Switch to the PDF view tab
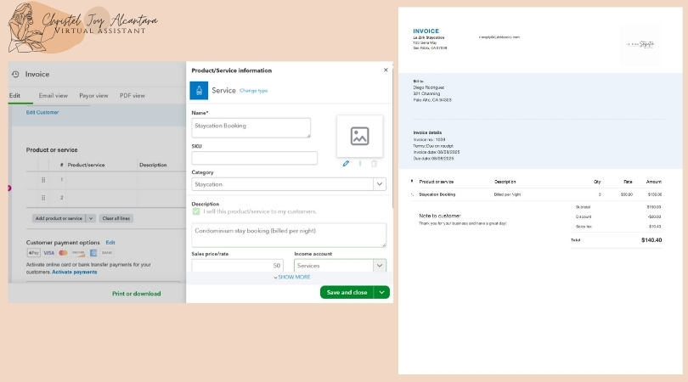Viewport: 688px width, 382px height. (x=132, y=96)
